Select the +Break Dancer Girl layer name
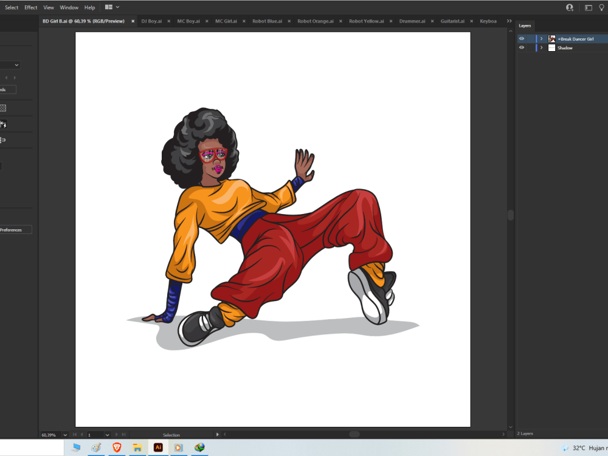 [x=575, y=39]
